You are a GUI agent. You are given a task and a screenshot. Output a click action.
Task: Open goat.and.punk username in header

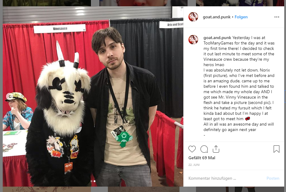216,17
